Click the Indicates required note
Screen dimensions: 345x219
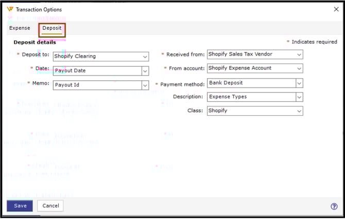[314, 42]
